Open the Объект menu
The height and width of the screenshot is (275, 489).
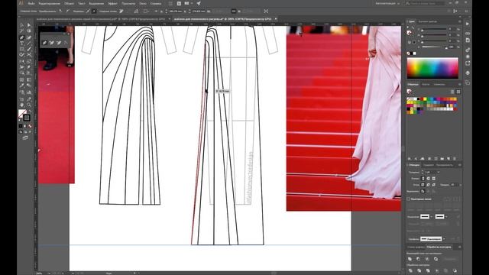tap(69, 3)
